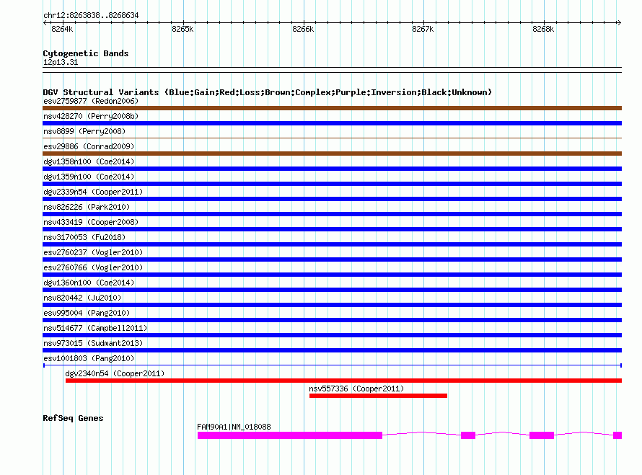The image size is (642, 475).
Task: Click the 8266k position on the ruler
Action: (303, 29)
